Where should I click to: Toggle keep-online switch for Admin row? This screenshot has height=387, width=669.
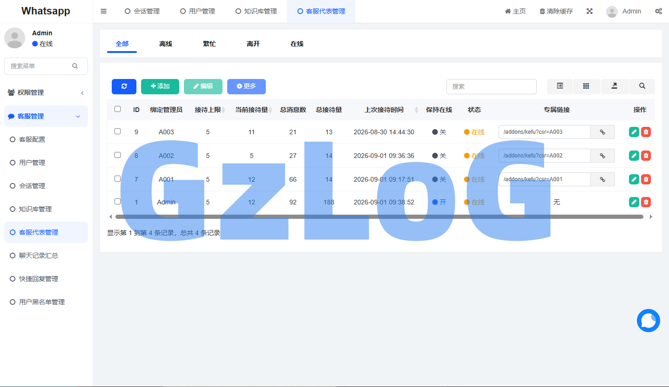(x=439, y=202)
